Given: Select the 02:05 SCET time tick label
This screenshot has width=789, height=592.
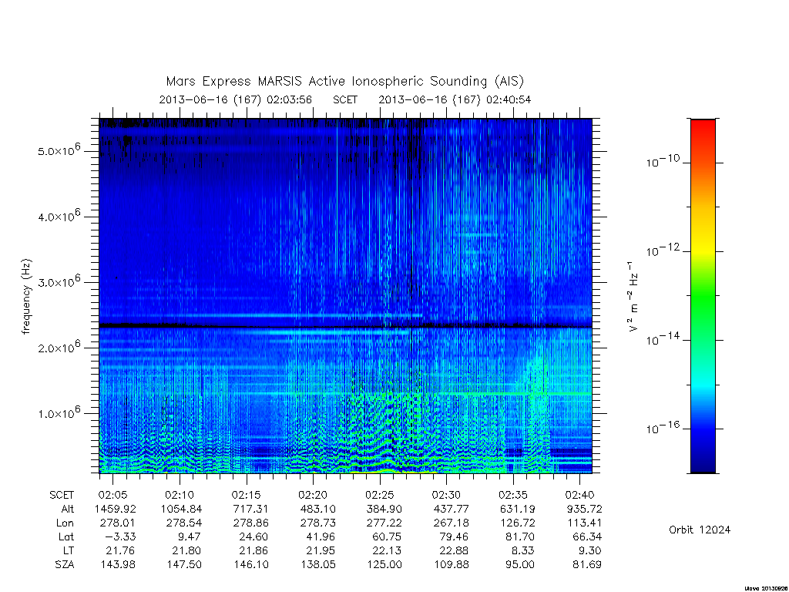Looking at the screenshot, I should [112, 495].
